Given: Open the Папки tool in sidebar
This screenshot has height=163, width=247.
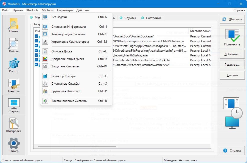Looking at the screenshot, I should (x=13, y=25).
